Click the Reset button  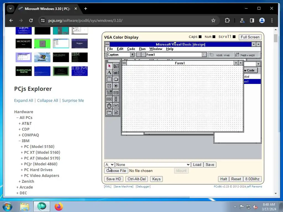[x=236, y=179]
